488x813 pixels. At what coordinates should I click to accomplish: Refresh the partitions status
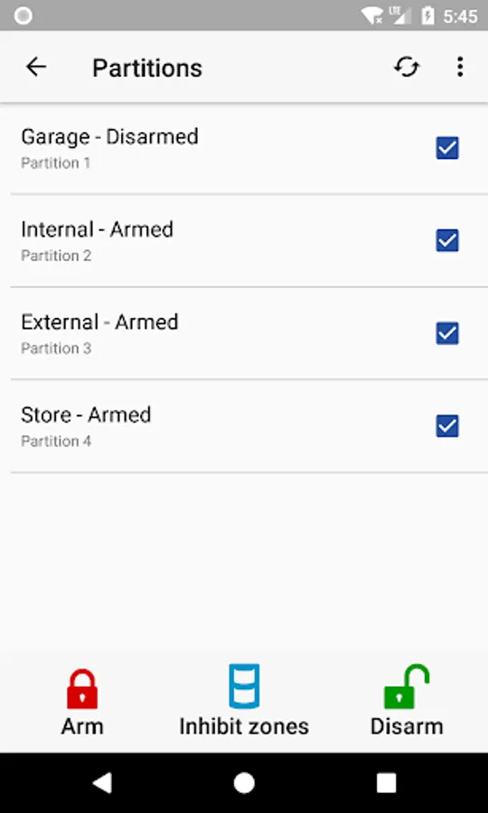(x=407, y=67)
